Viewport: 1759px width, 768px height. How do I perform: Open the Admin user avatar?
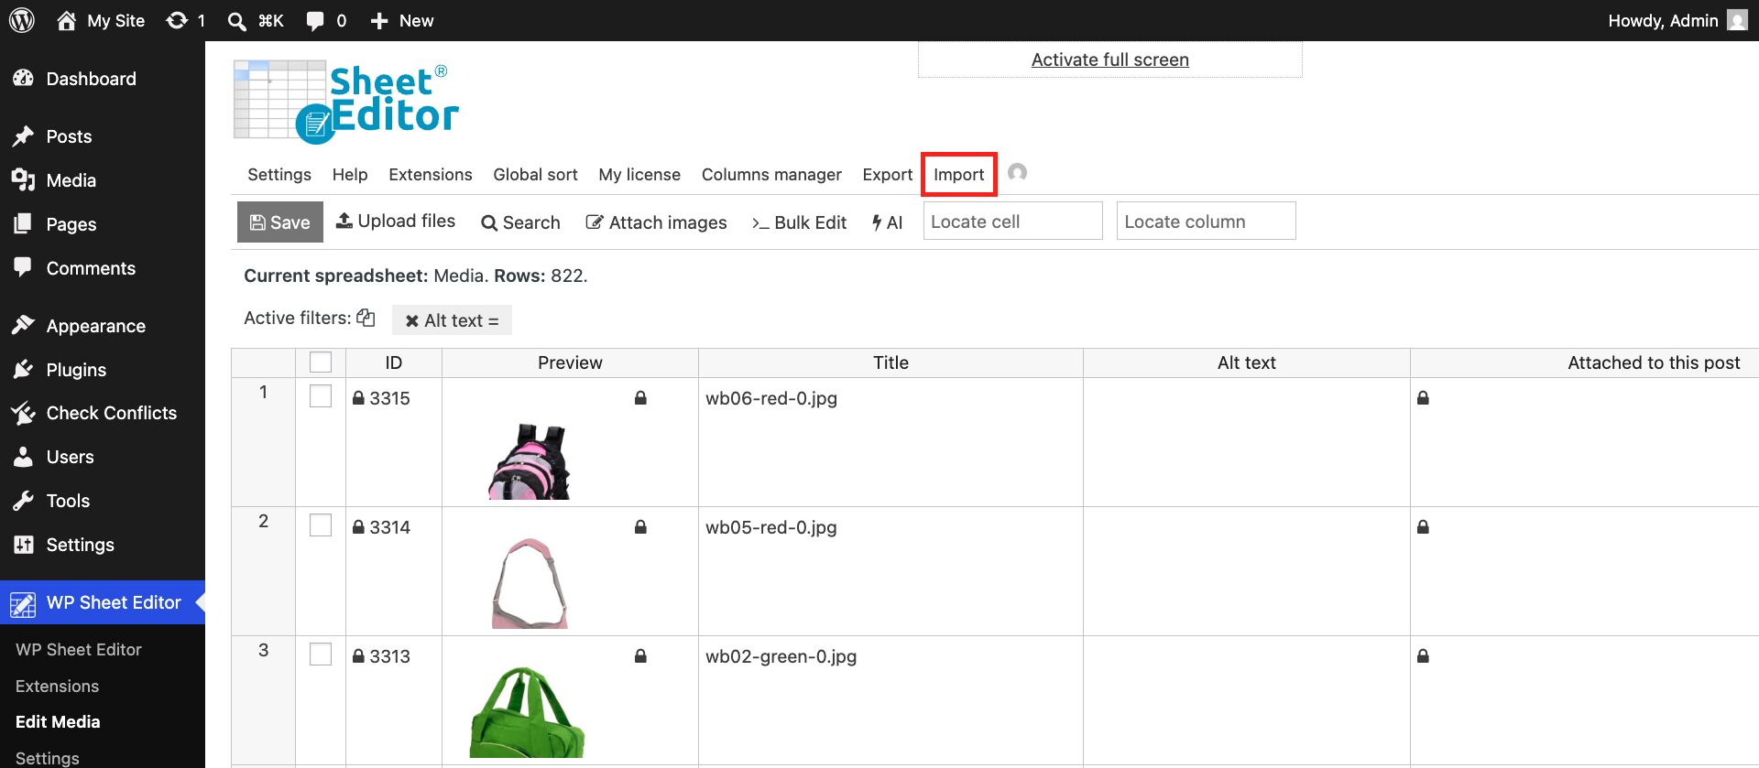(x=1737, y=20)
